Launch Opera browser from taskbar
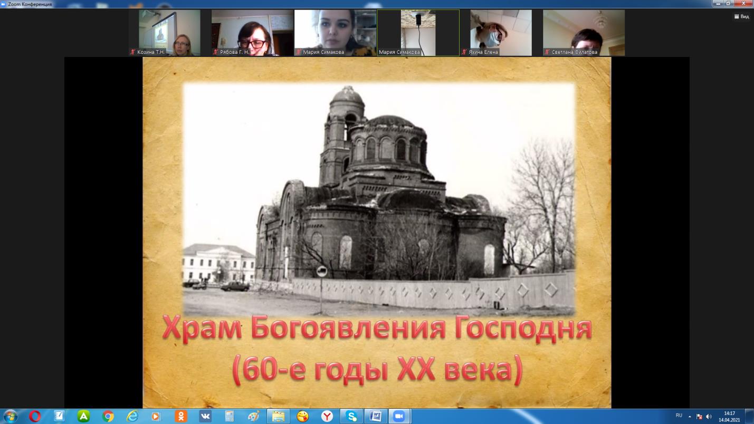This screenshot has width=754, height=424. point(35,416)
